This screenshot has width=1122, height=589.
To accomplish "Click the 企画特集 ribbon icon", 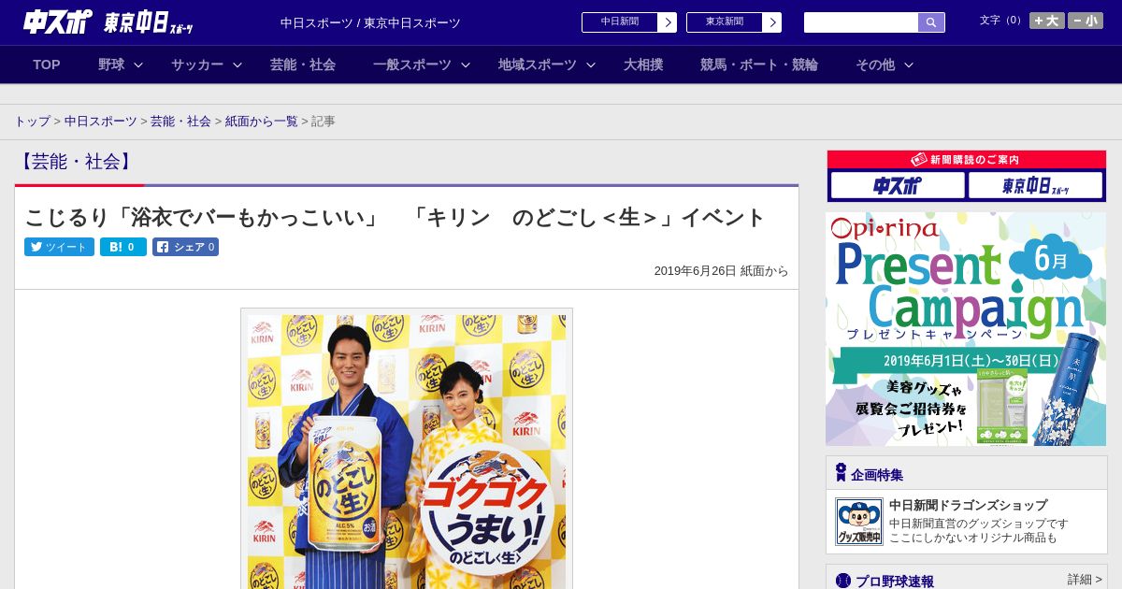I will point(841,473).
